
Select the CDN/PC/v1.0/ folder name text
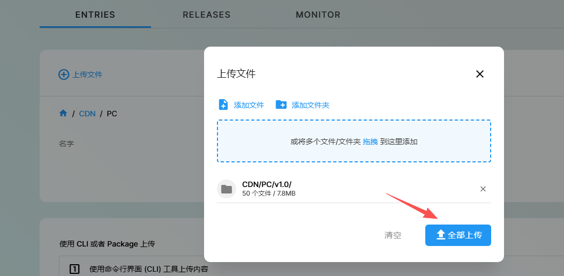(267, 184)
